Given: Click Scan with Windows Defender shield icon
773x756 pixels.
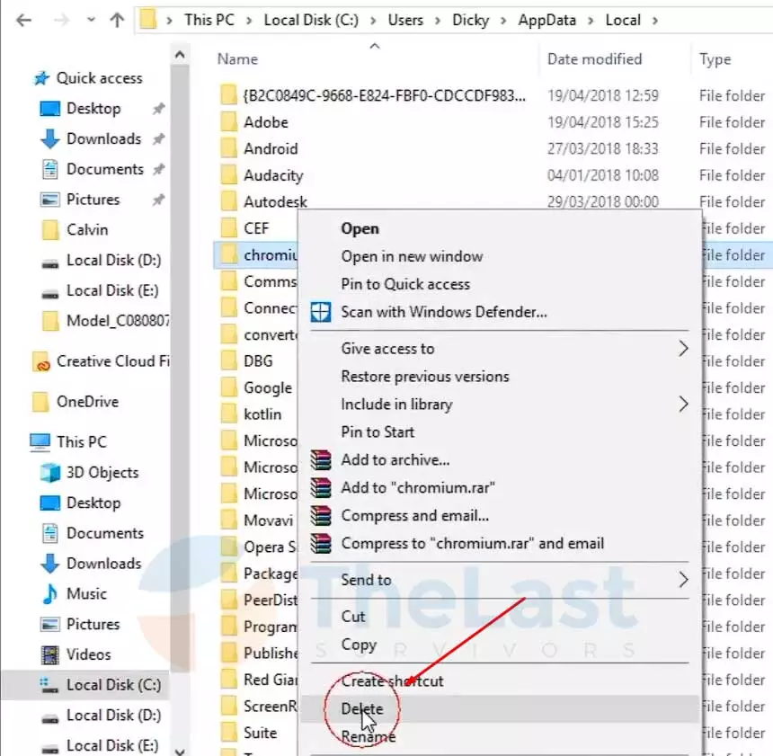Looking at the screenshot, I should 321,312.
